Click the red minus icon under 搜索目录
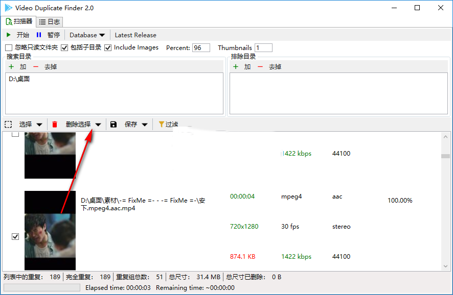Image resolution: width=453 pixels, height=295 pixels. (x=36, y=67)
